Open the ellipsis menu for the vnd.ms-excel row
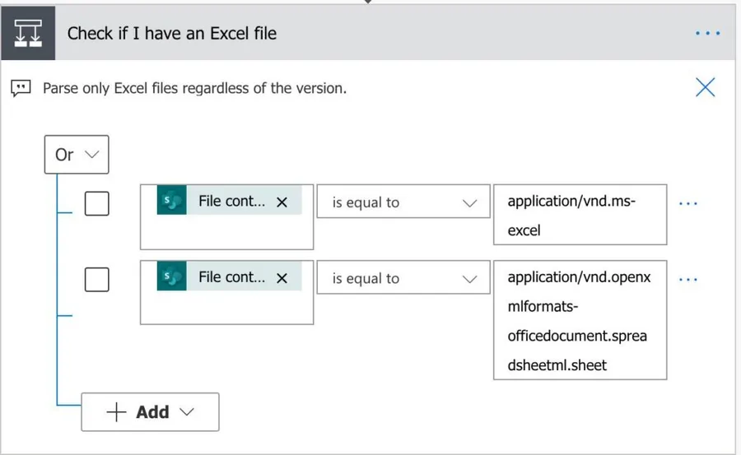The width and height of the screenshot is (741, 455). tap(687, 203)
